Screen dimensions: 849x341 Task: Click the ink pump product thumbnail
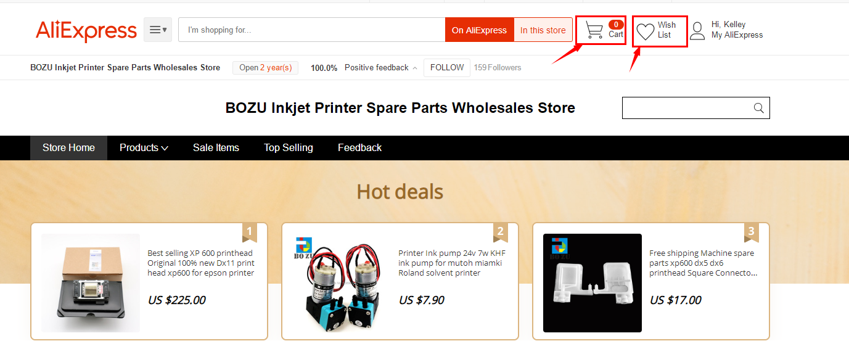[x=341, y=283]
